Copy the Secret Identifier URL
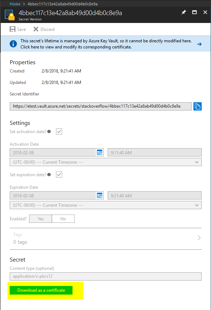 [197, 106]
